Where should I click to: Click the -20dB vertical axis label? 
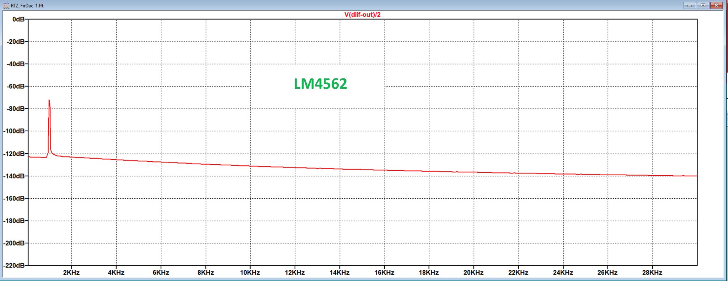(x=16, y=42)
